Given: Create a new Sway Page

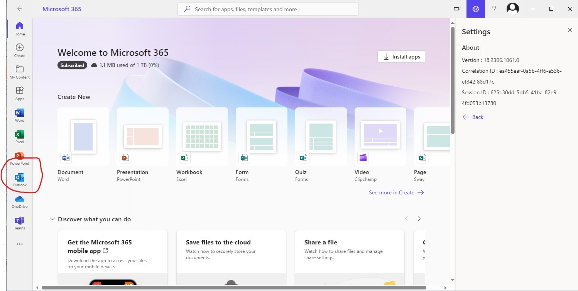Looking at the screenshot, I should point(432,144).
